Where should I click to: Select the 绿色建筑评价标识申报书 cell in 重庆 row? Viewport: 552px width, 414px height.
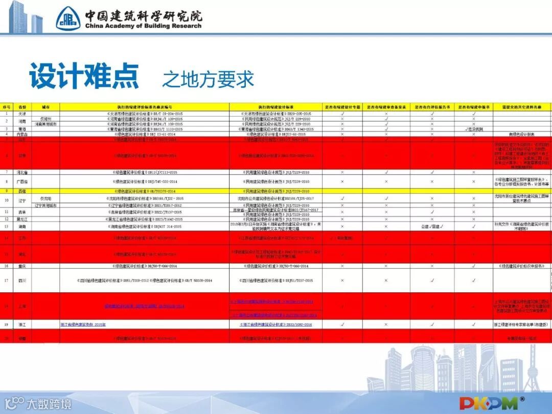pos(522,266)
